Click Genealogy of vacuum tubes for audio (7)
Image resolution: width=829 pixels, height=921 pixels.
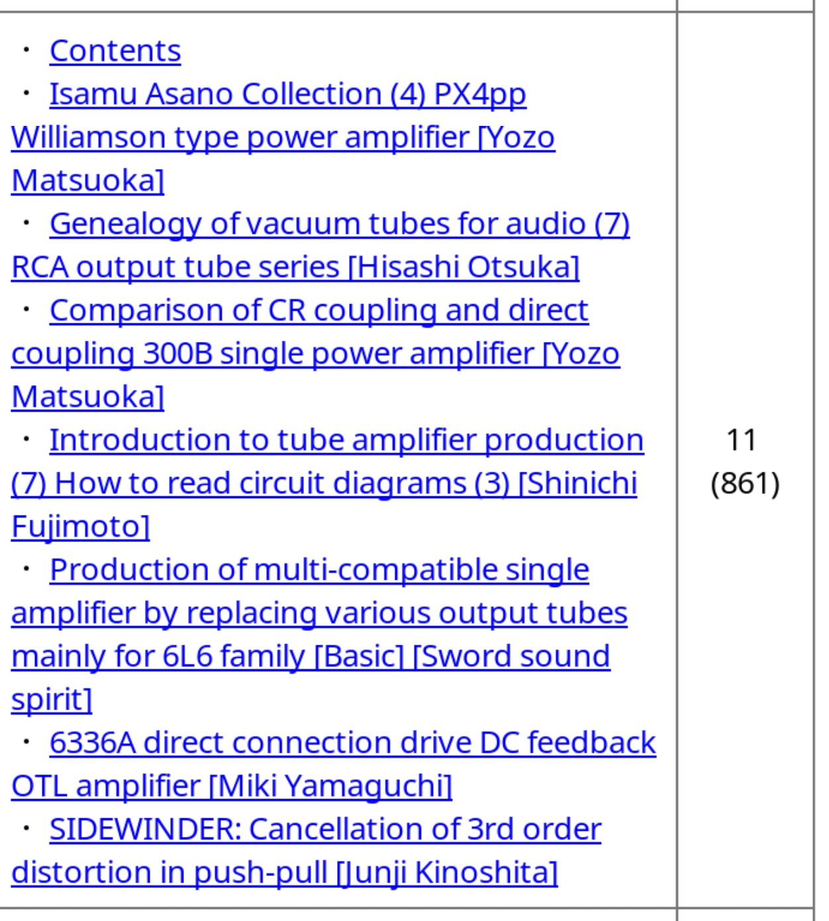[340, 224]
